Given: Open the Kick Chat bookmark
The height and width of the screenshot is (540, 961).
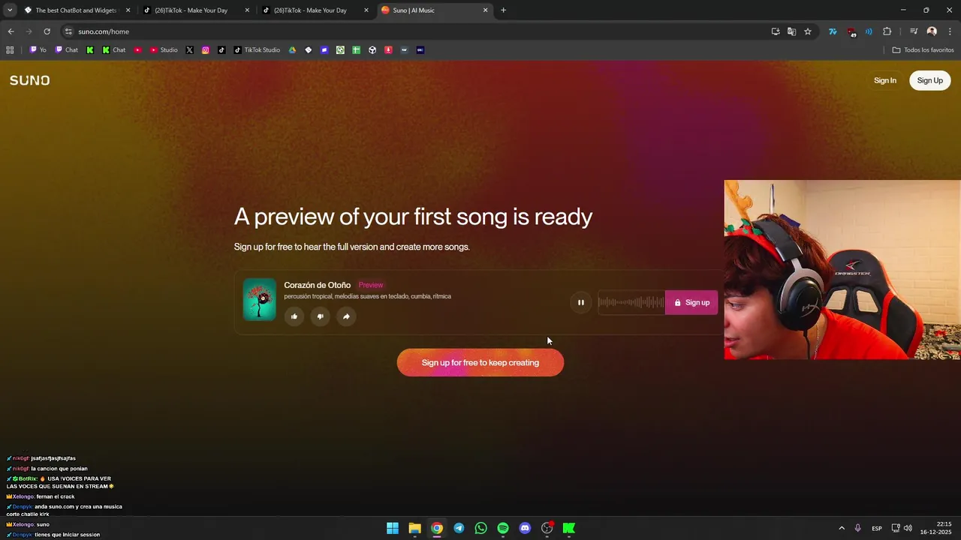Looking at the screenshot, I should [114, 50].
